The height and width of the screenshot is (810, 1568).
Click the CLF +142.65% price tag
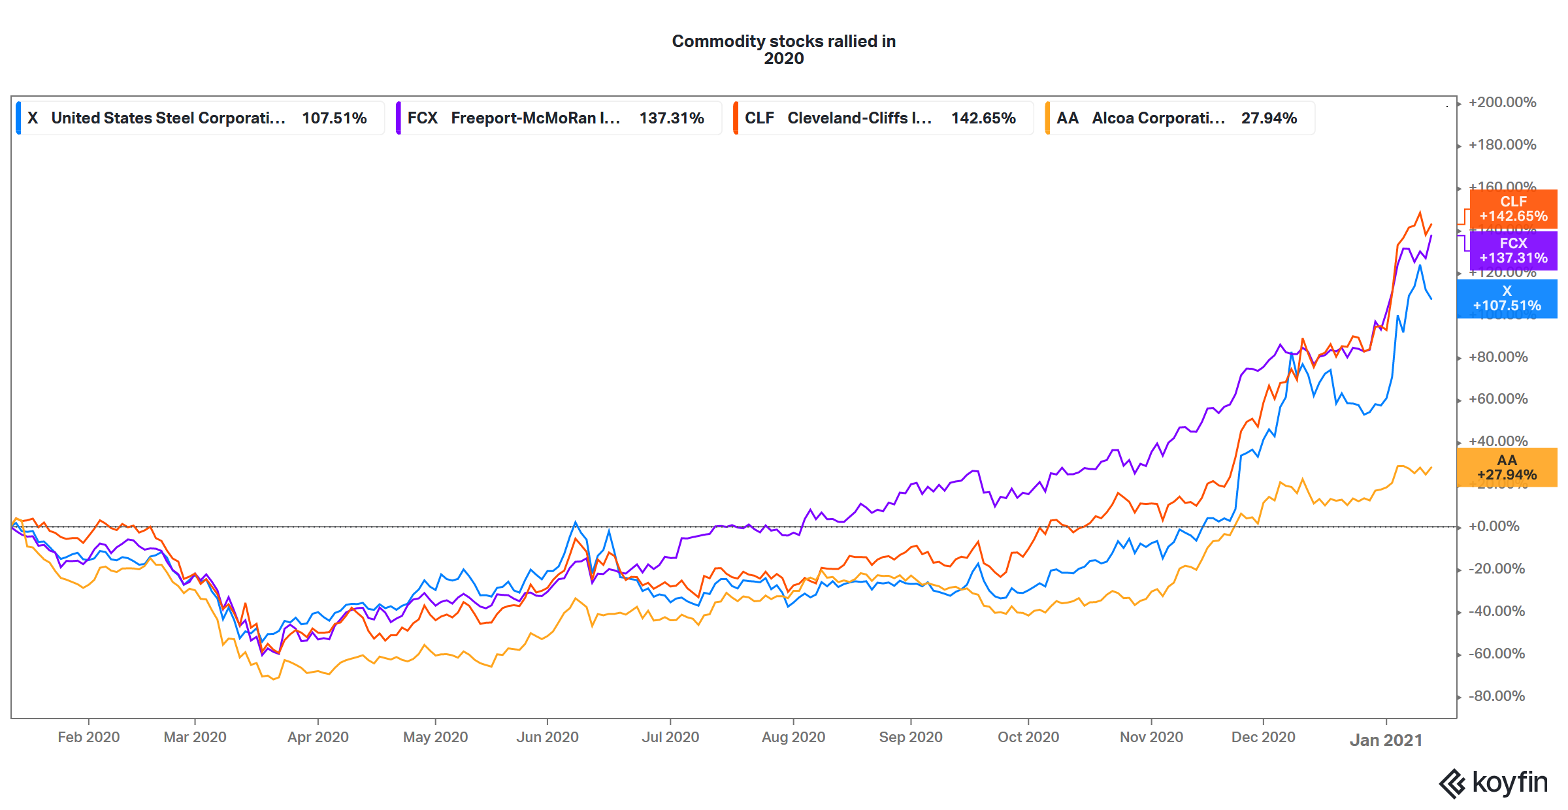click(x=1513, y=209)
